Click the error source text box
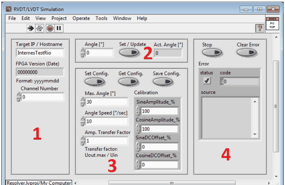 click(226, 118)
